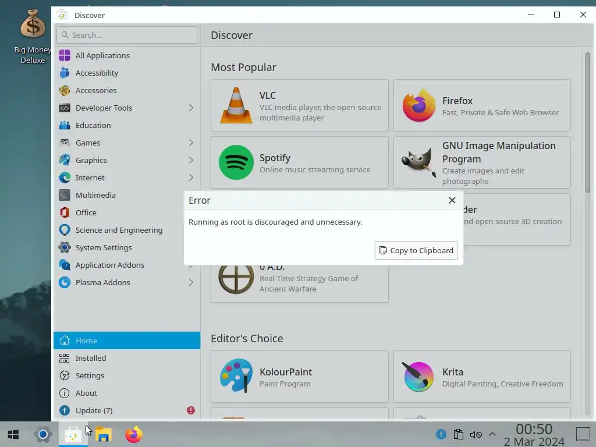Screen dimensions: 596x447
Task: Open Discover Settings page
Action: pyautogui.click(x=127, y=375)
